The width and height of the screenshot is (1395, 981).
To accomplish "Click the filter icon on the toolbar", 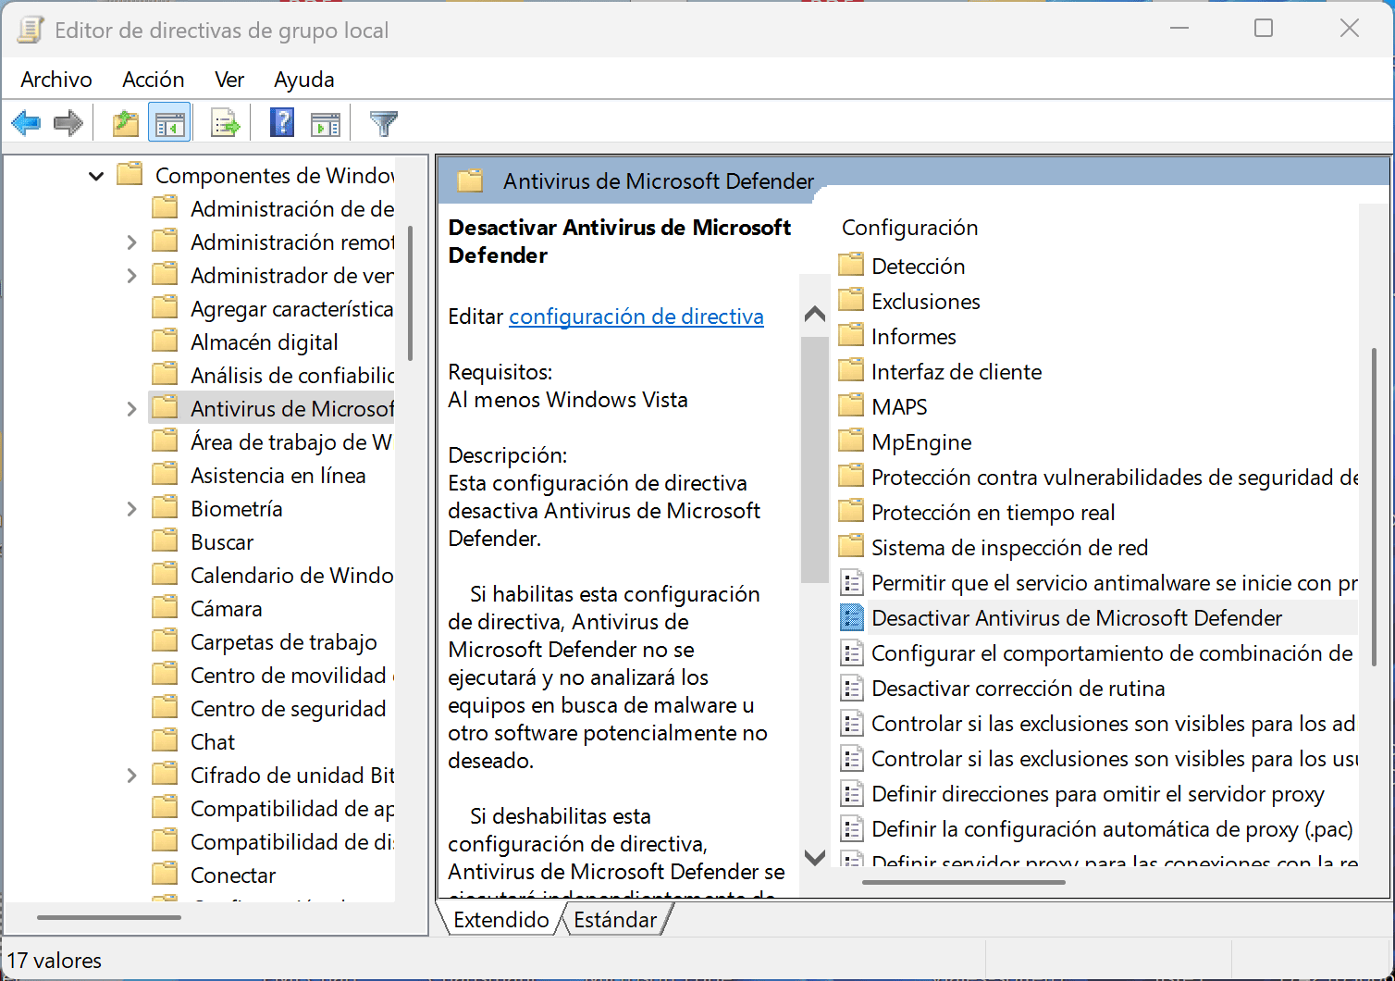I will [383, 122].
